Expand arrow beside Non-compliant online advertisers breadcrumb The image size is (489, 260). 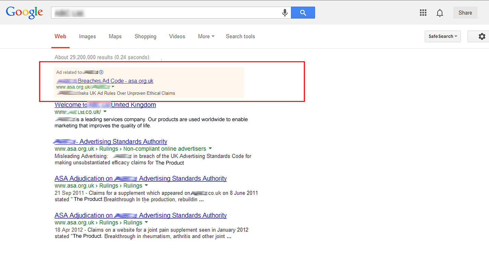[210, 149]
